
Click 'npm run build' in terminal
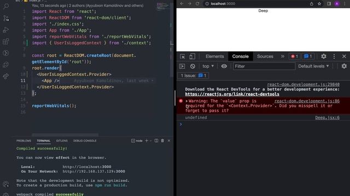[x=110, y=185]
